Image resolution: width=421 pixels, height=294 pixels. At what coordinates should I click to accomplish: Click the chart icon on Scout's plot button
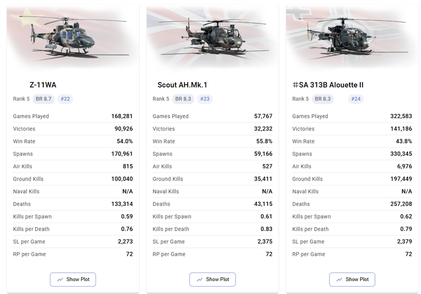click(199, 279)
